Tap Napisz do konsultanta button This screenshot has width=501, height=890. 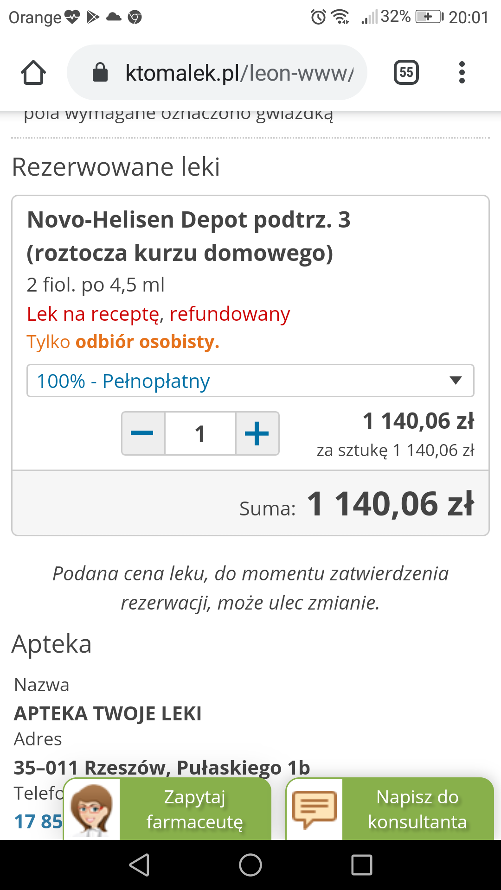[x=417, y=809]
